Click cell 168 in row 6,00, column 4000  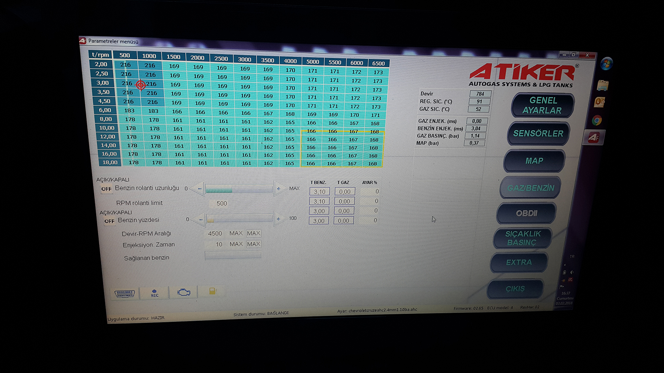click(290, 114)
